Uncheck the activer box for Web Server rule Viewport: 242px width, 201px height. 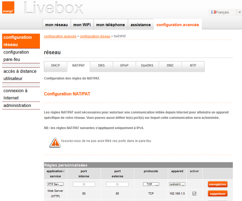click(194, 193)
